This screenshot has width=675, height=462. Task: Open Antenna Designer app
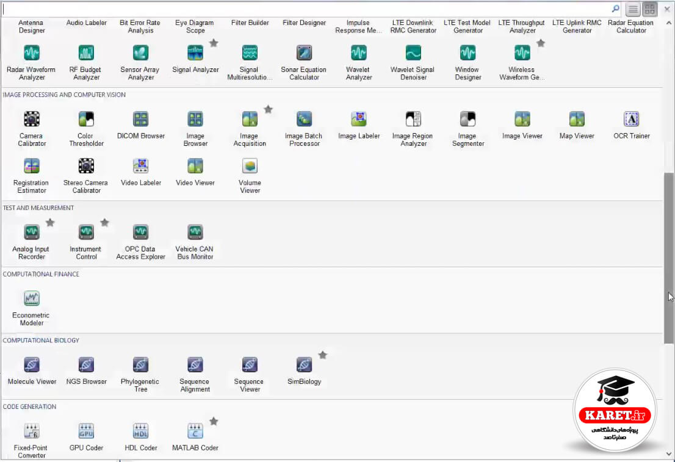(x=31, y=27)
